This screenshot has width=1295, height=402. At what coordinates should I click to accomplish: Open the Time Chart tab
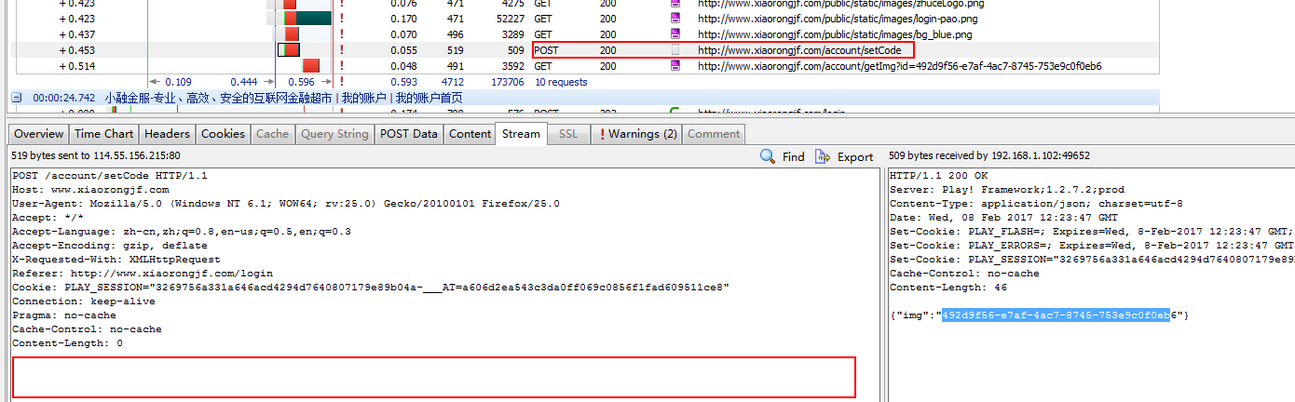[103, 134]
